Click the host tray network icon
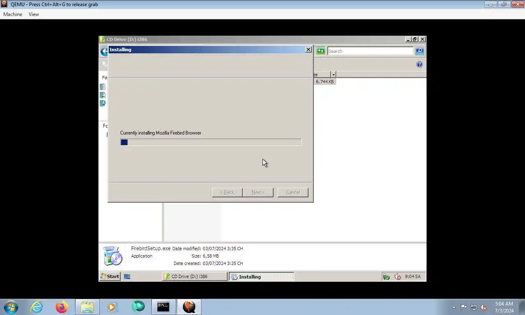Image resolution: width=525 pixels, height=315 pixels. pos(474,307)
